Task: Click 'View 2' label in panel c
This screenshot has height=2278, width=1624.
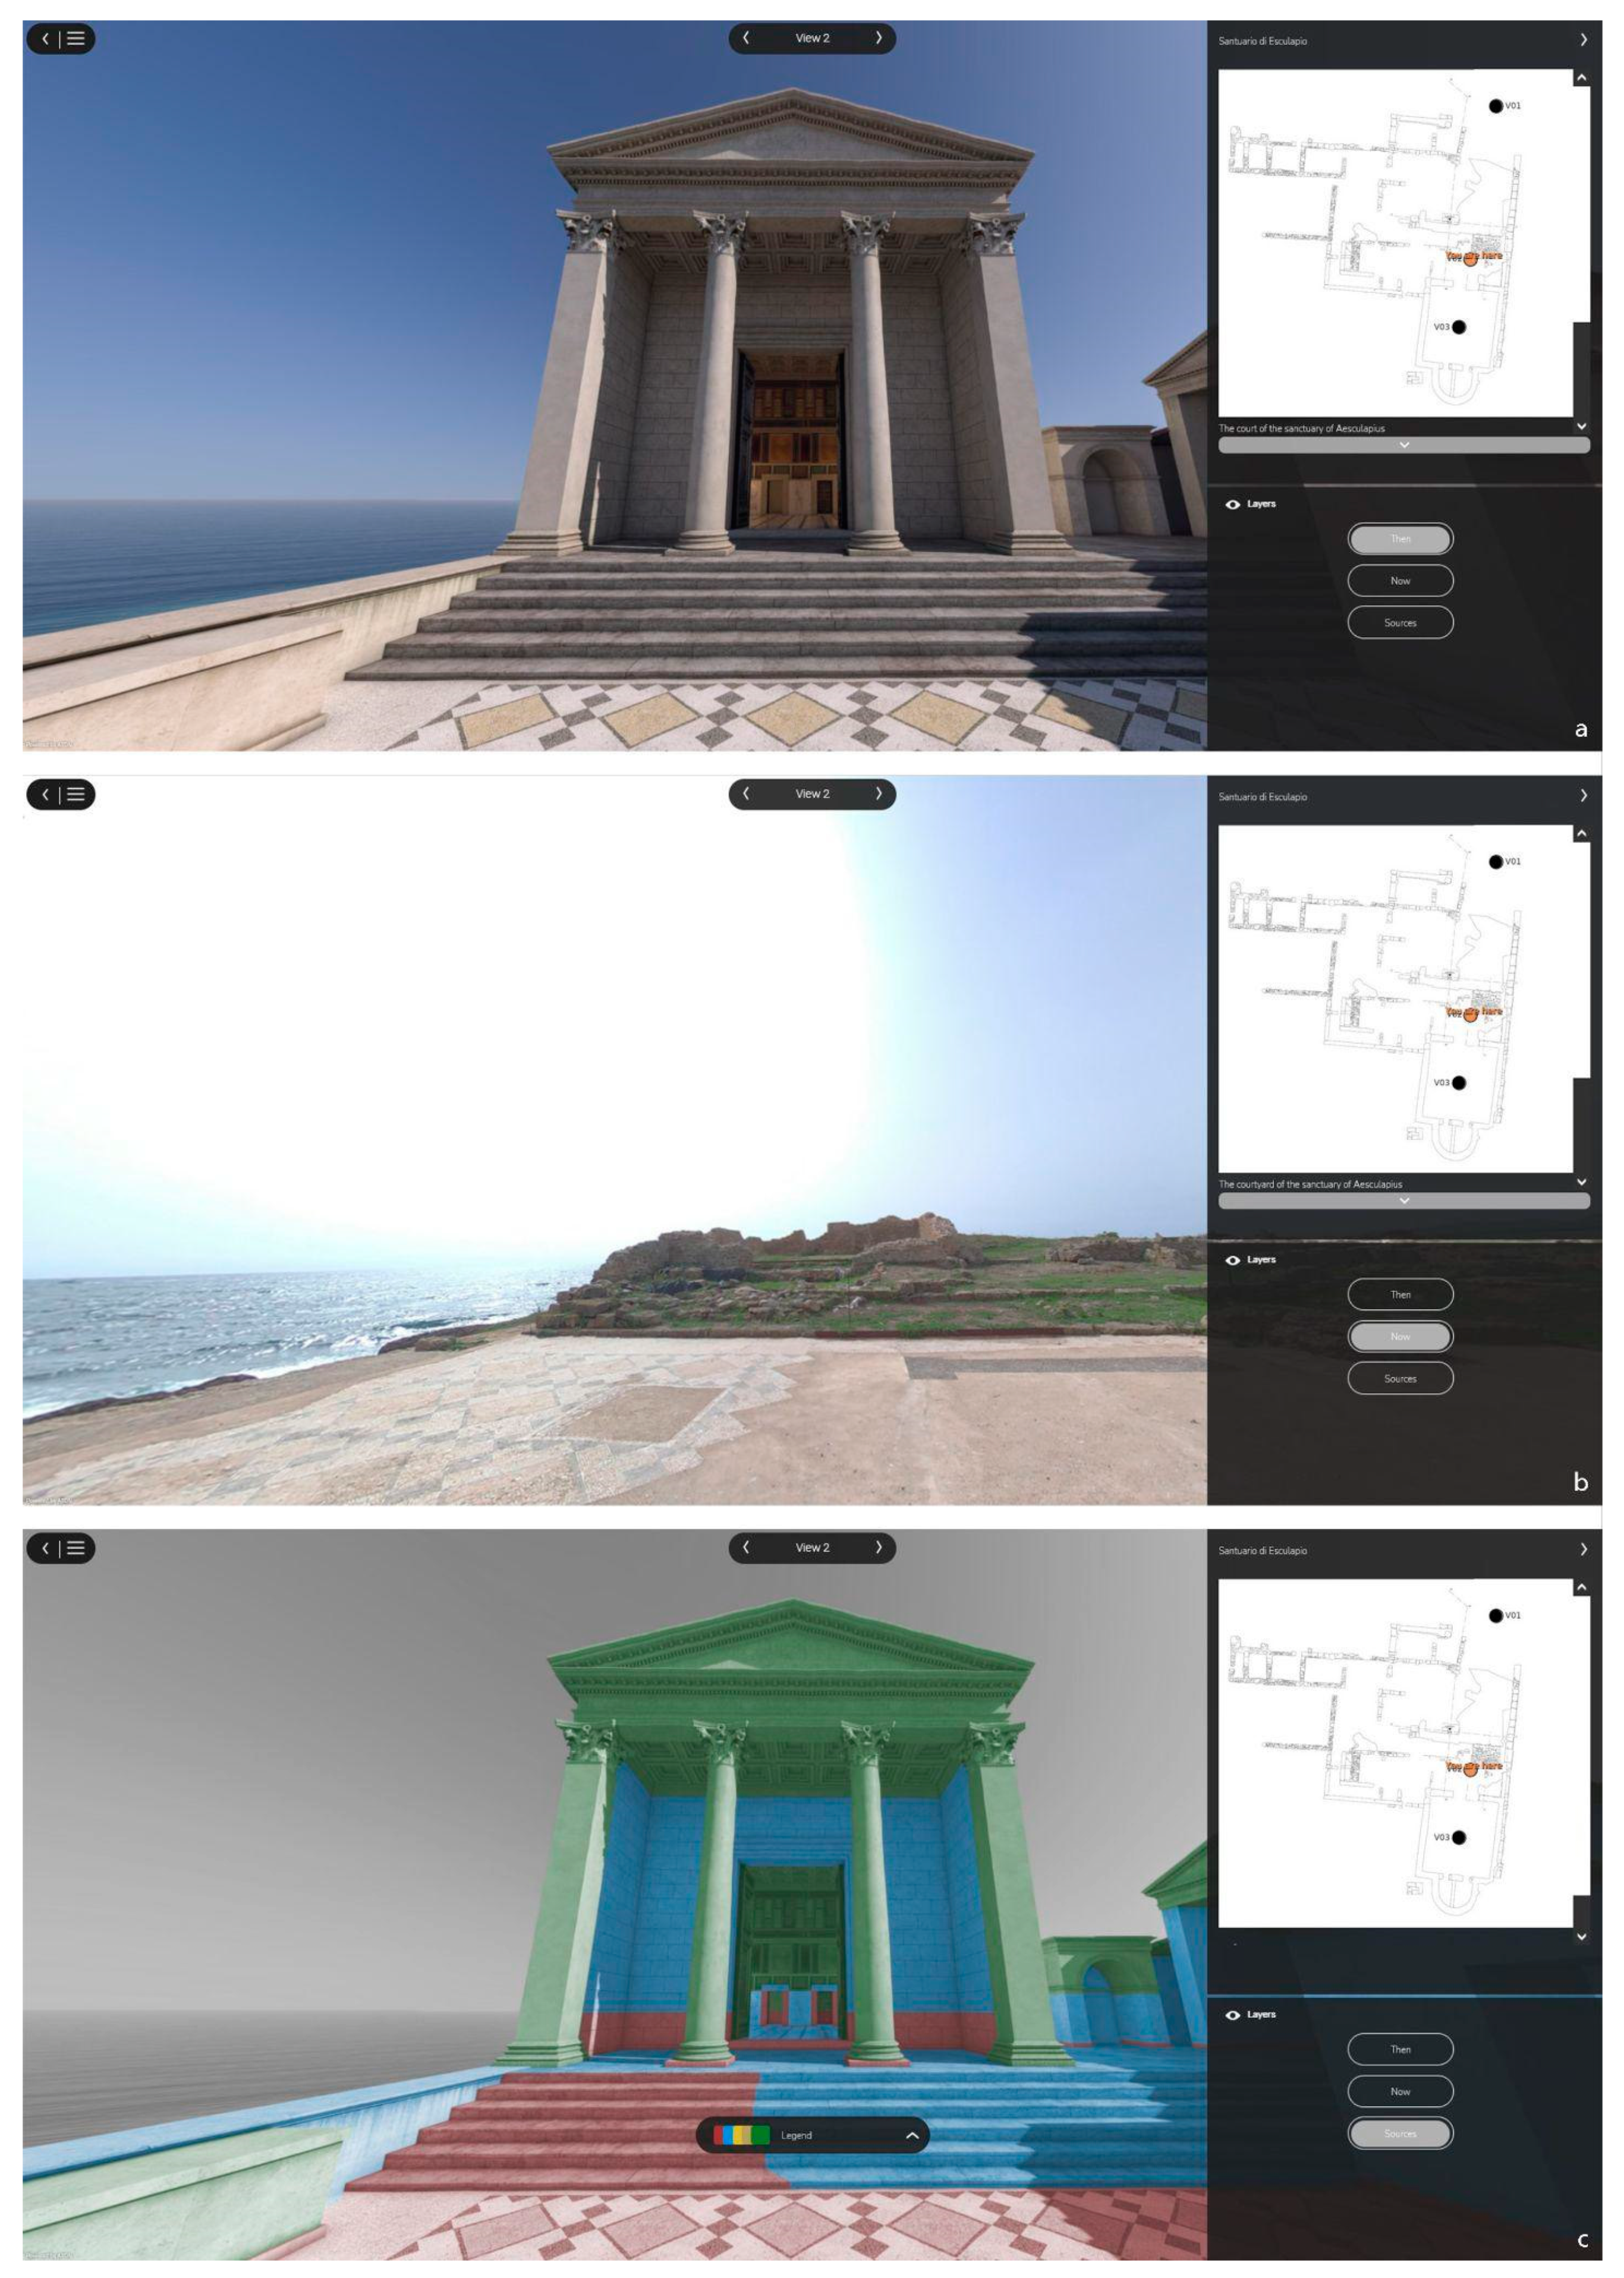Action: 812,1548
